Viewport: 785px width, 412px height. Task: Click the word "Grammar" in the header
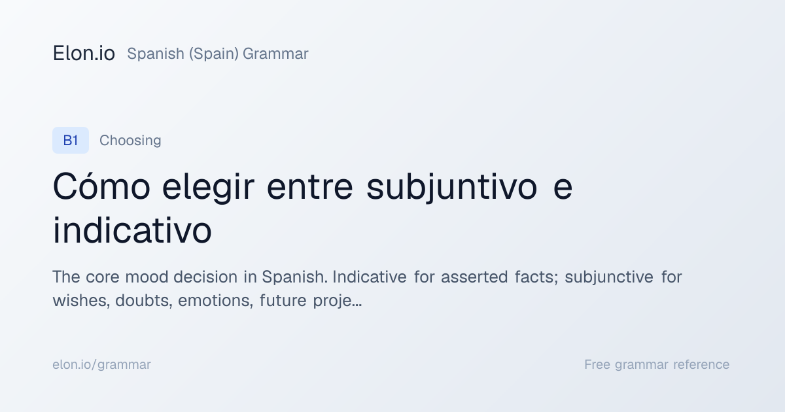[275, 54]
